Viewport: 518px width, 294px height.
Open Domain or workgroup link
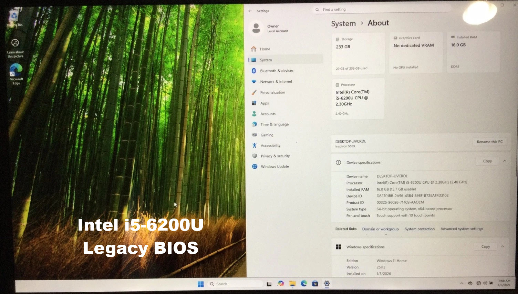pyautogui.click(x=380, y=229)
